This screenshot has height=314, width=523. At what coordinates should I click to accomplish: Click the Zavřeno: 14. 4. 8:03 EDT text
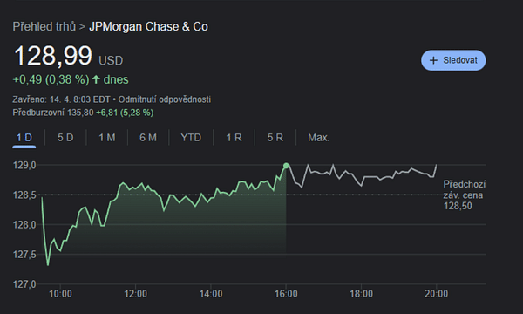(61, 99)
